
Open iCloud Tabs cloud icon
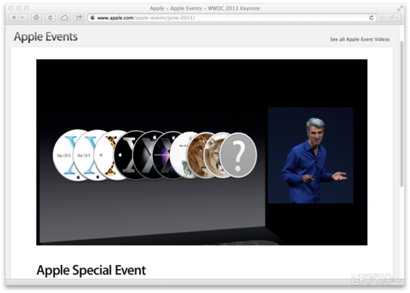[65, 18]
